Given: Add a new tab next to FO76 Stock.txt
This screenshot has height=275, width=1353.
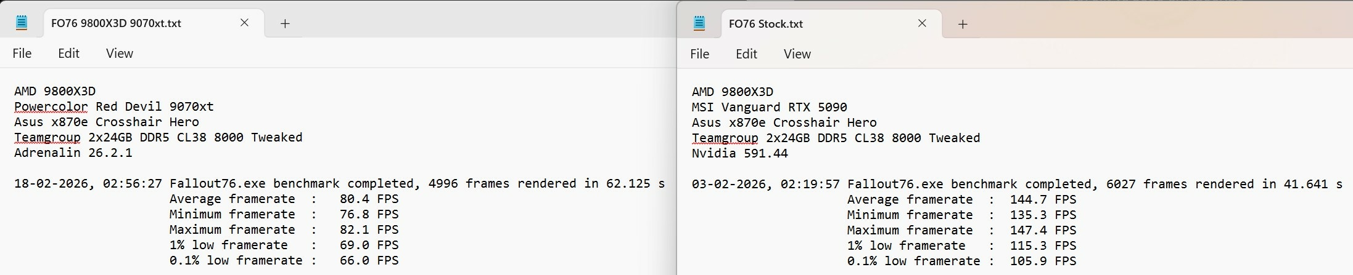Looking at the screenshot, I should coord(963,24).
